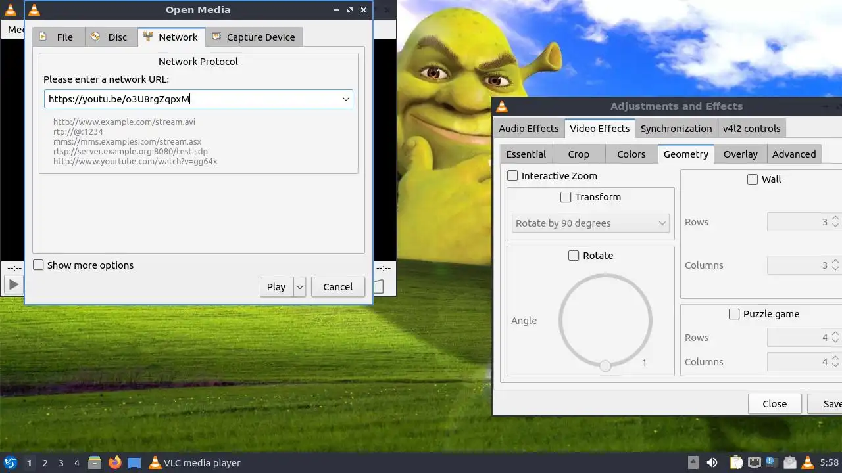This screenshot has height=473, width=842.
Task: Open the volume control in the system tray
Action: [x=712, y=462]
